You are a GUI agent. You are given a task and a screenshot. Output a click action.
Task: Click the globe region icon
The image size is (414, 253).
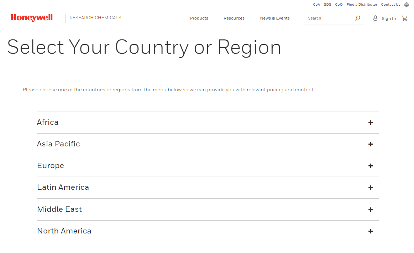[x=407, y=5]
